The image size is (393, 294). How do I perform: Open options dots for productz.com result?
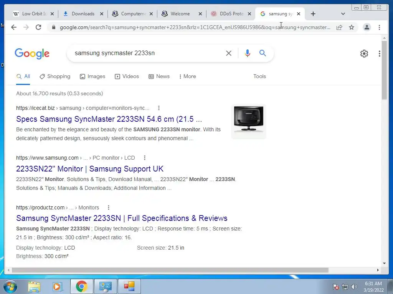click(x=109, y=207)
